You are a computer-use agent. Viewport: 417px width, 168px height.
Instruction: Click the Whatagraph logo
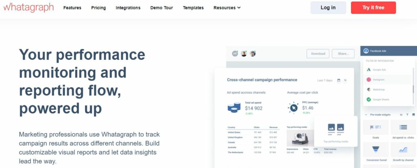(29, 8)
